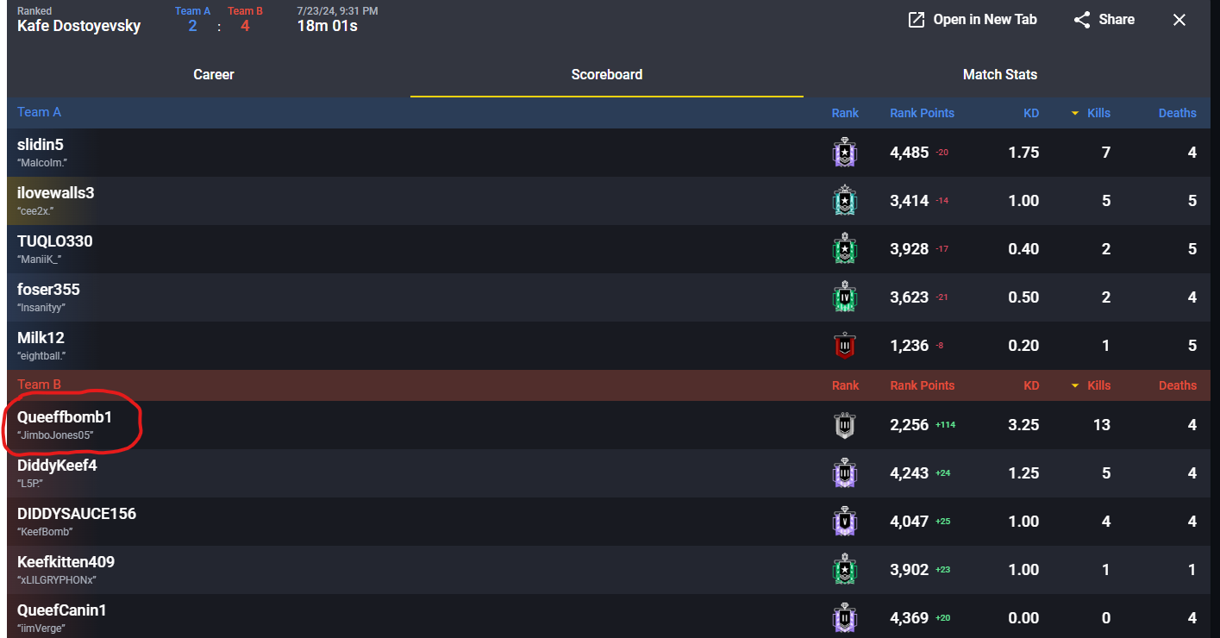Sort Team B by Rank Points header

[922, 385]
